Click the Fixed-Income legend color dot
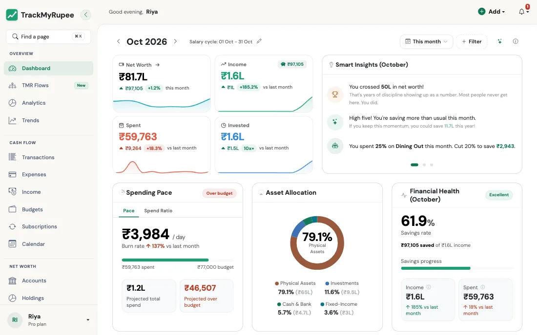Image resolution: width=537 pixels, height=335 pixels. click(x=322, y=304)
